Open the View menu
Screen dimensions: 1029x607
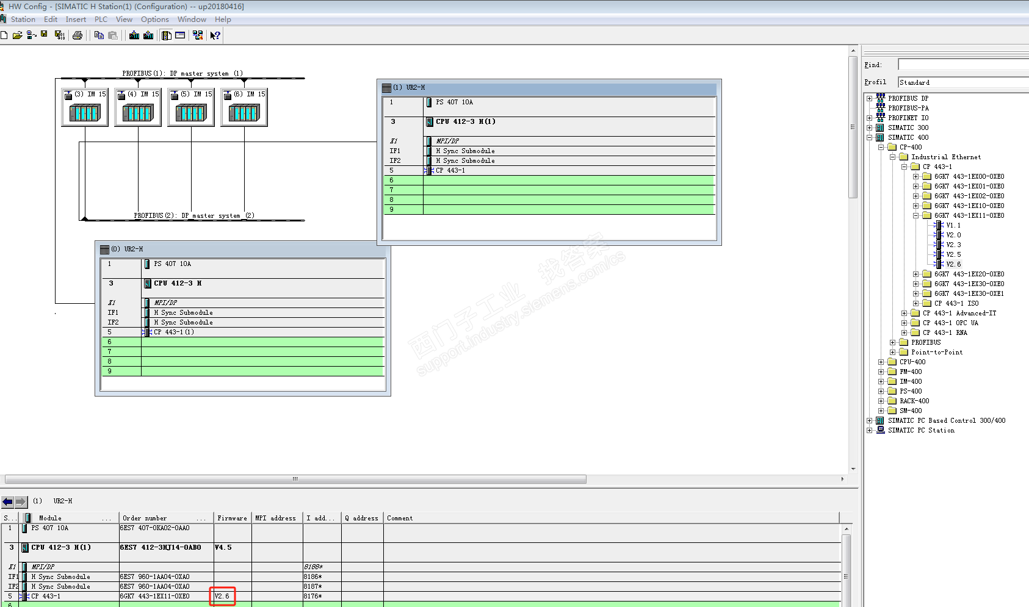(124, 20)
